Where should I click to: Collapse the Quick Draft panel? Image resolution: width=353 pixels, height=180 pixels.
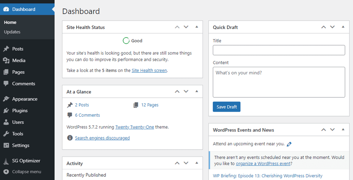click(x=343, y=27)
